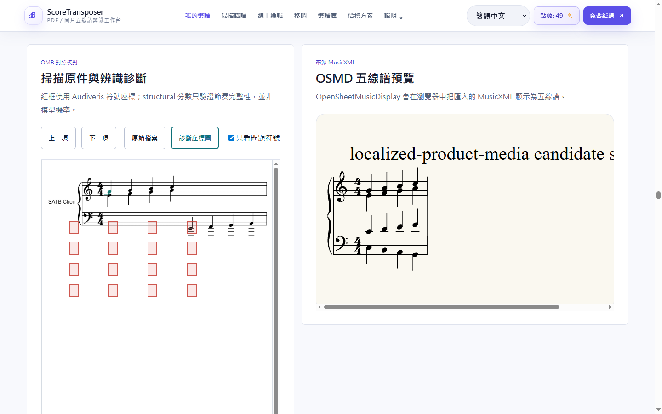Open 線上編輯 menu item
The image size is (662, 414).
270,16
